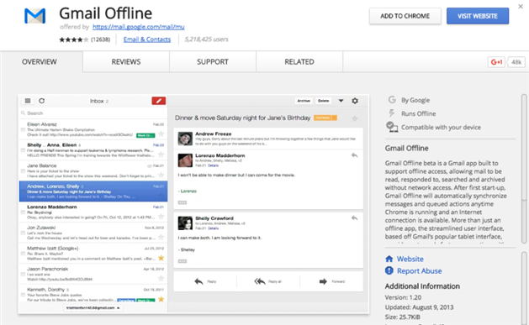Click the description panel scrollbar
This screenshot has width=529, height=325.
point(524,169)
